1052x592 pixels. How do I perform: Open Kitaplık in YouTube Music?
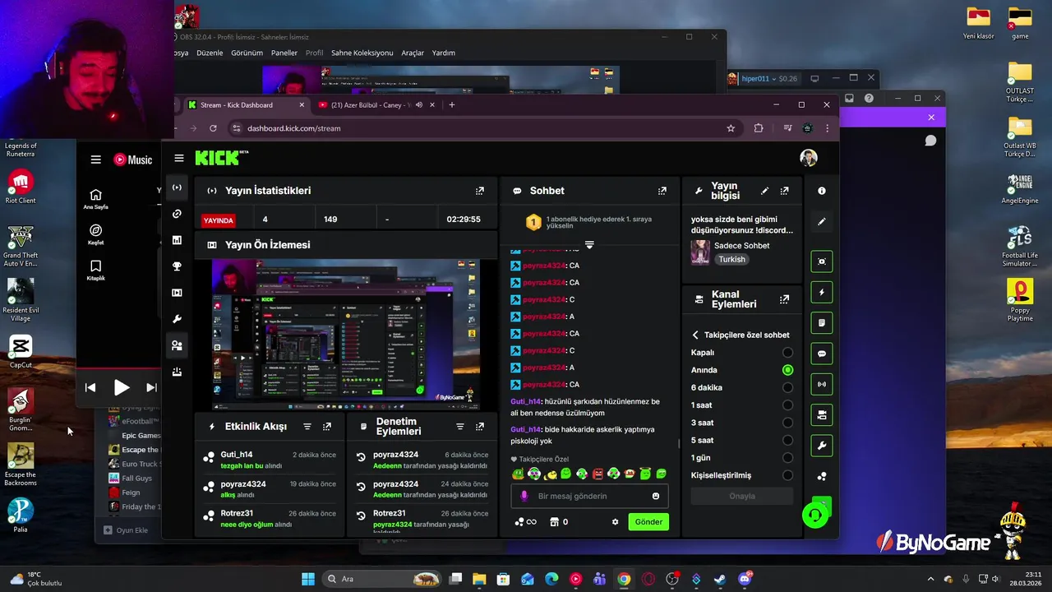[96, 271]
